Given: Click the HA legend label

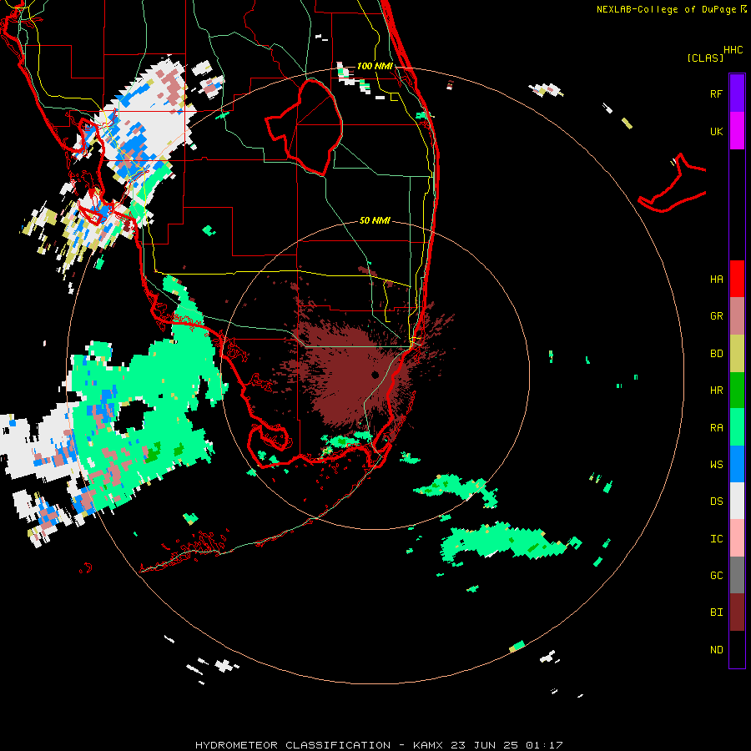Looking at the screenshot, I should tap(716, 279).
